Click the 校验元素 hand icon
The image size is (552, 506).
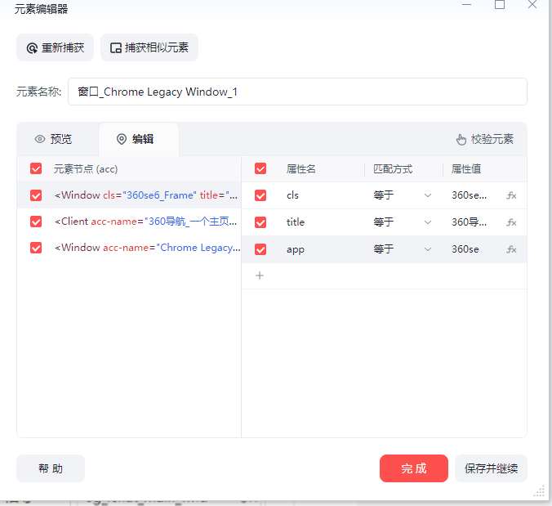[x=461, y=139]
